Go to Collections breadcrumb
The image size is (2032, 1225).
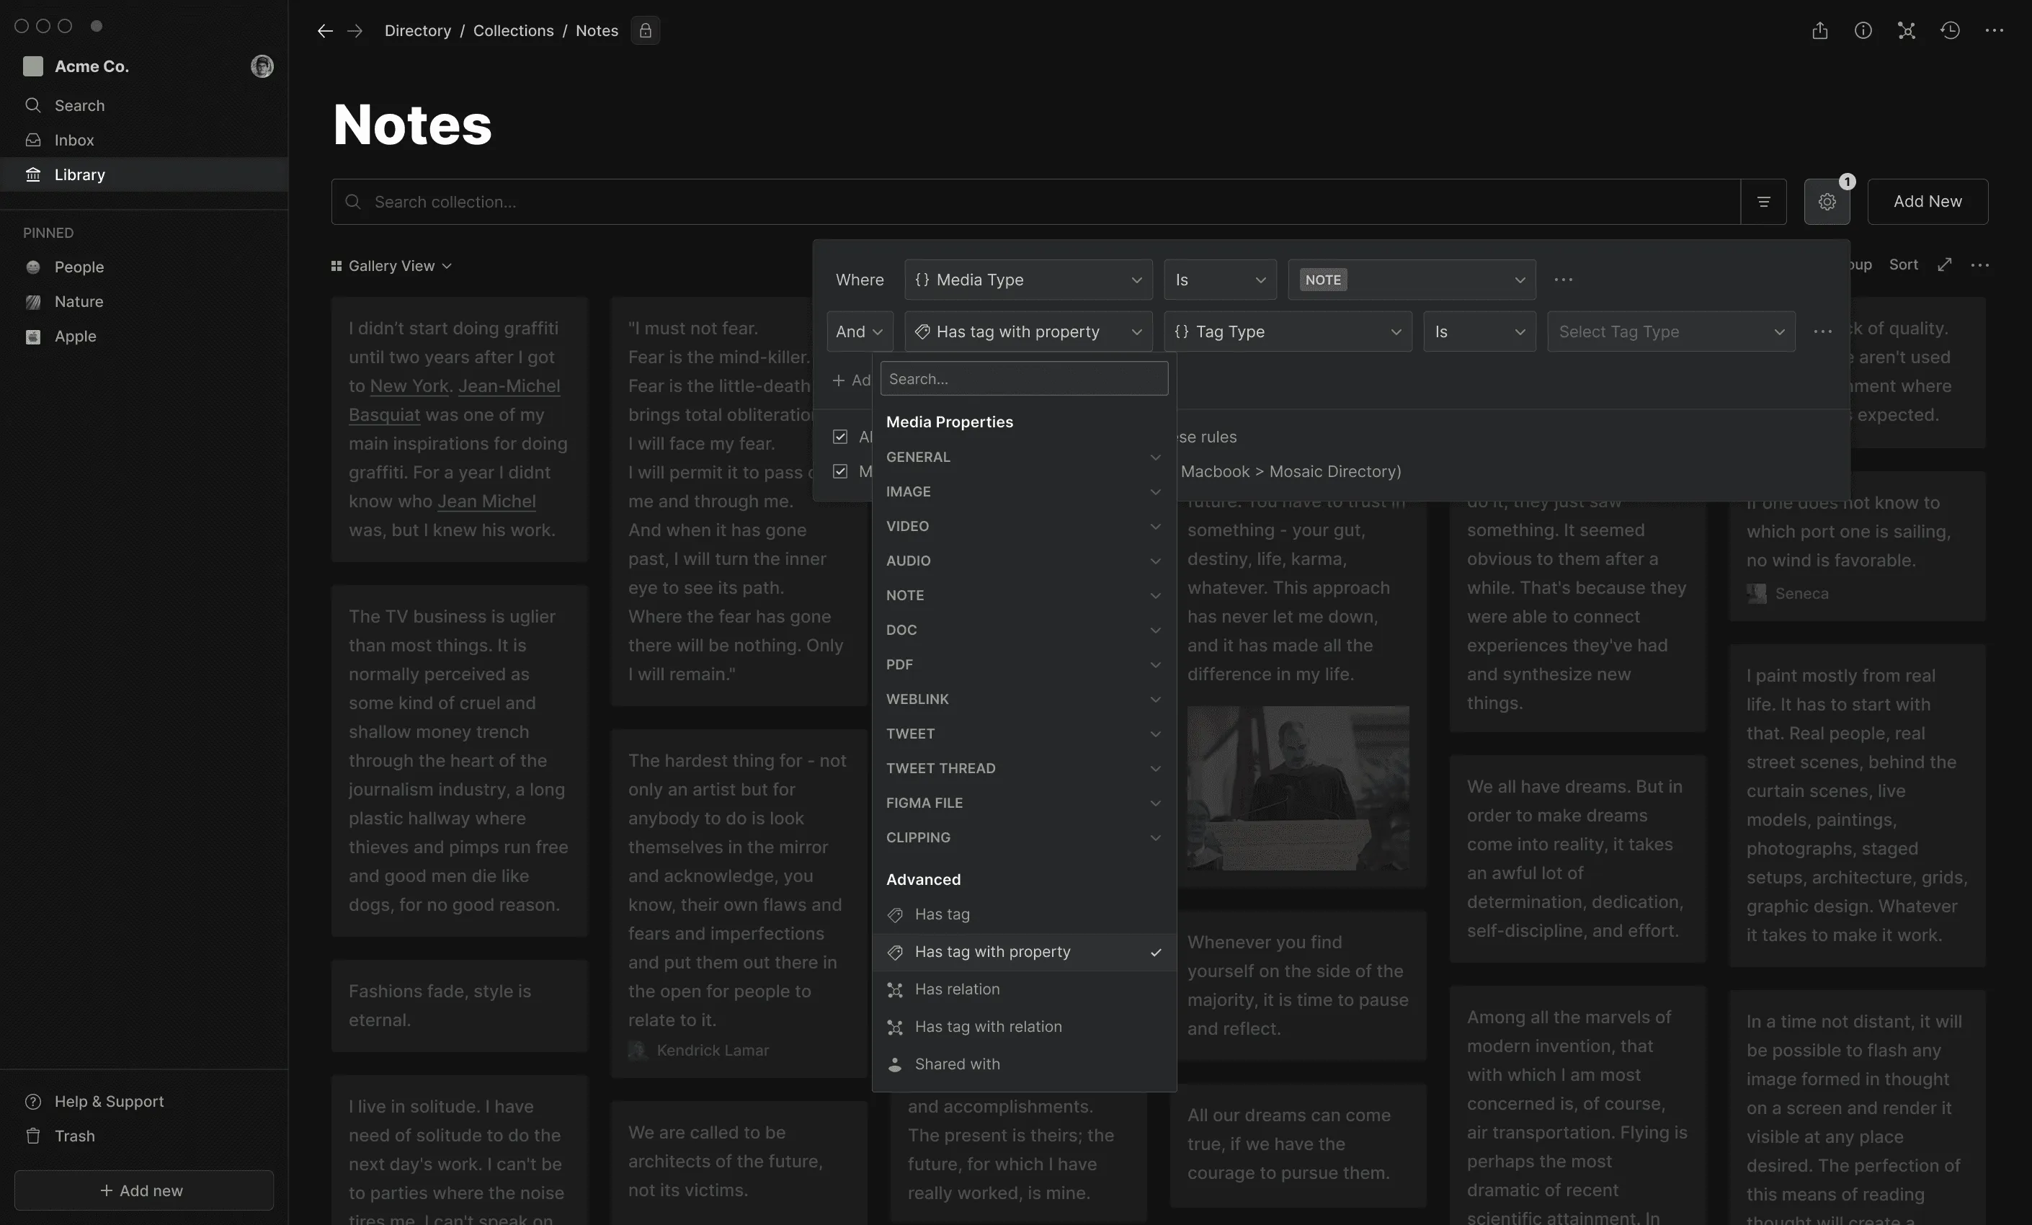click(x=513, y=30)
